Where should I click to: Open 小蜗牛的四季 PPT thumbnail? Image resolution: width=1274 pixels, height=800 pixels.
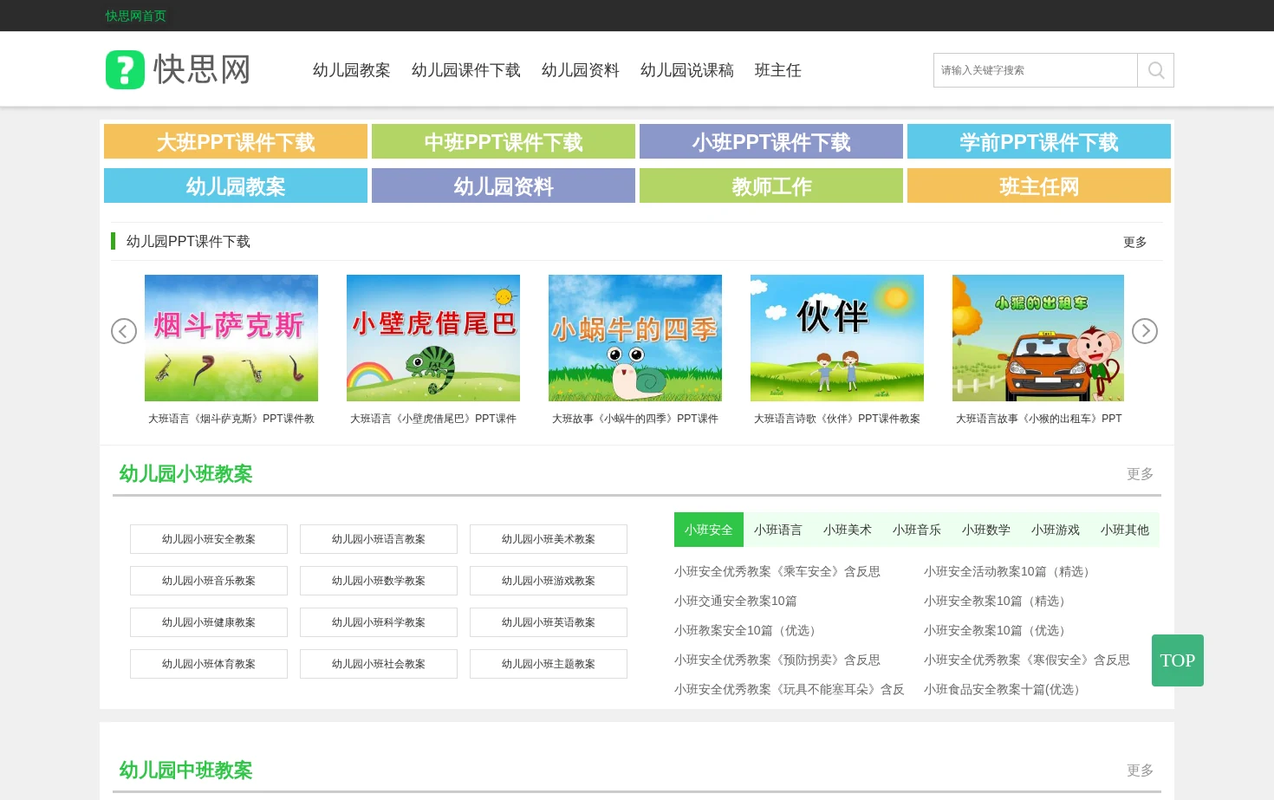[635, 338]
